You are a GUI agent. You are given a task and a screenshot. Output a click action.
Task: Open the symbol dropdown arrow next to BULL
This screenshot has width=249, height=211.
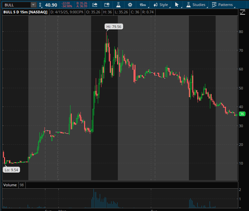point(33,5)
